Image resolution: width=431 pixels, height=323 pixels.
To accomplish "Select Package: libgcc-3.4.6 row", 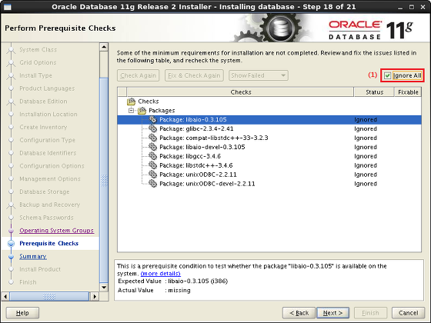I will (269, 156).
